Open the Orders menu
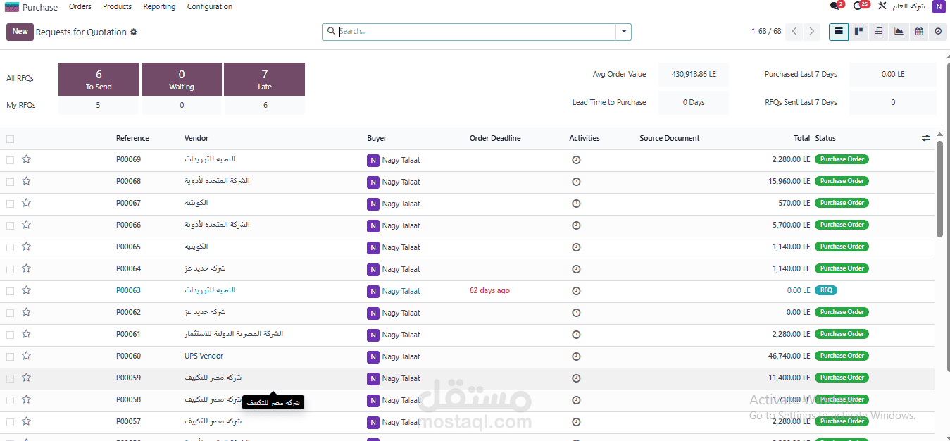 tap(80, 6)
